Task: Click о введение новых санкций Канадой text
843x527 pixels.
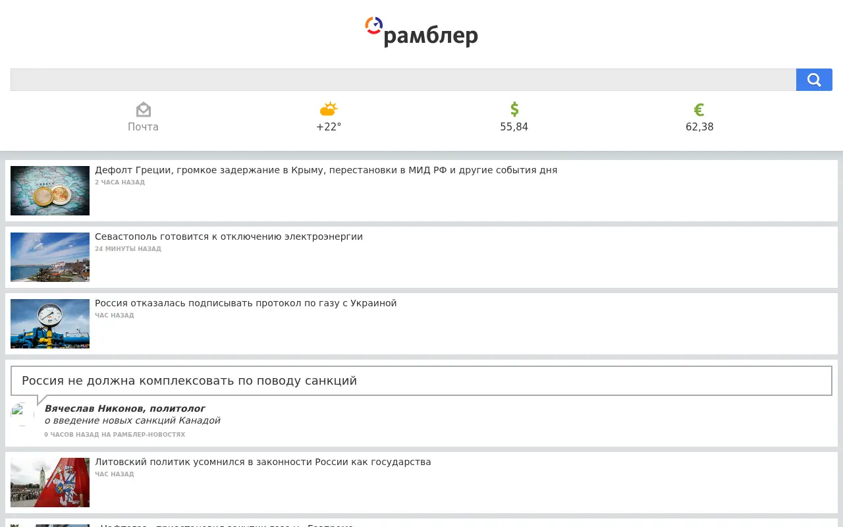Action: click(132, 420)
